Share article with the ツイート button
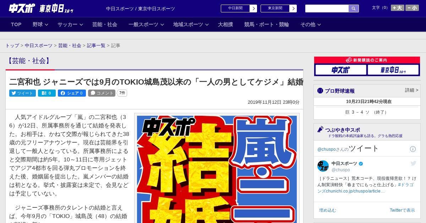Screen dimensions: 426x223 [x=22, y=93]
